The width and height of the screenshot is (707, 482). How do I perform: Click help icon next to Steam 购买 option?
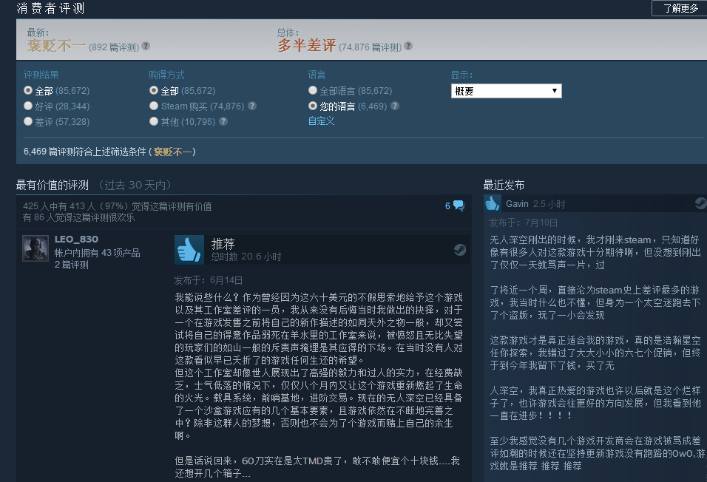[252, 106]
